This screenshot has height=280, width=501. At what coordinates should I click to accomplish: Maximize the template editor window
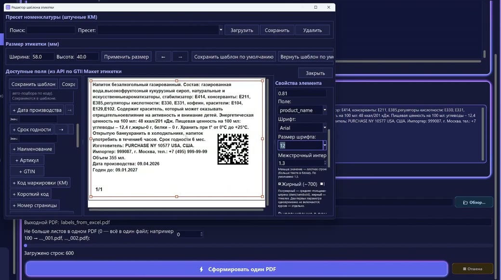[316, 7]
